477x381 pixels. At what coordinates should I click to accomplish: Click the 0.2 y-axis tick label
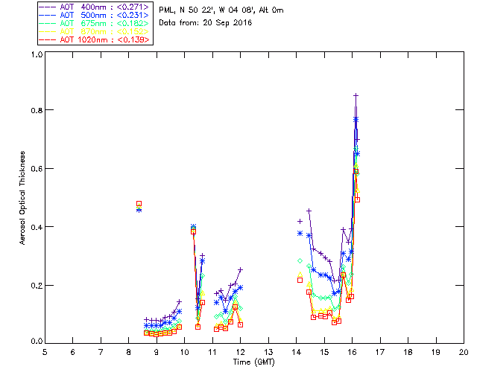pyautogui.click(x=37, y=286)
